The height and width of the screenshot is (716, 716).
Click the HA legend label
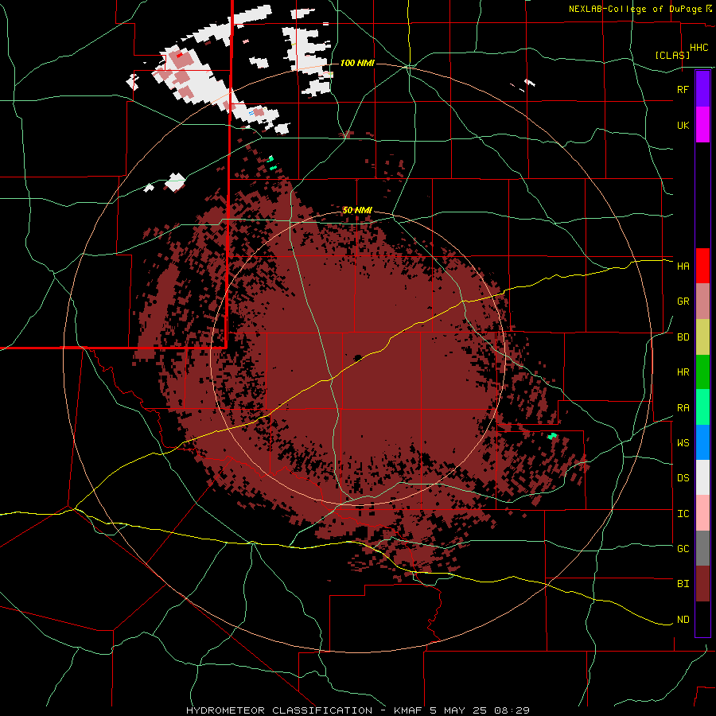(683, 266)
